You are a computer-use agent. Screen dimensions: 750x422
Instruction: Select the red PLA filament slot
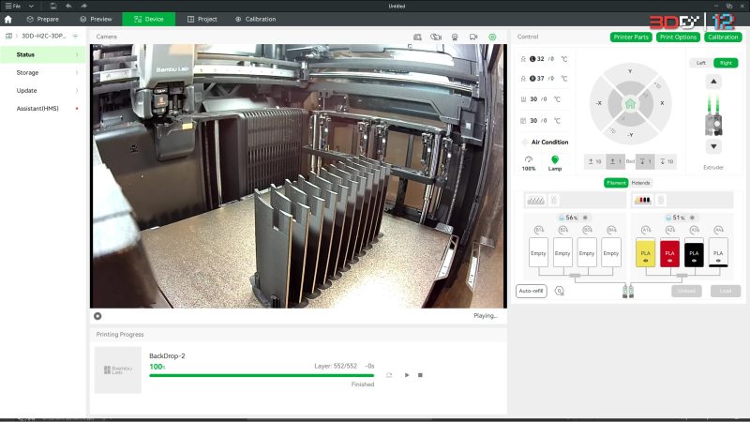669,253
